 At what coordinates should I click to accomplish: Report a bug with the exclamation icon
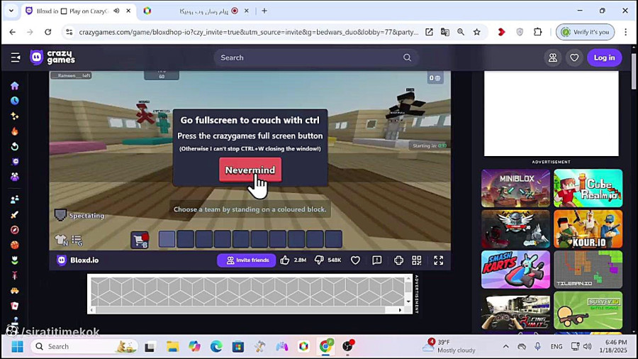coord(377,260)
